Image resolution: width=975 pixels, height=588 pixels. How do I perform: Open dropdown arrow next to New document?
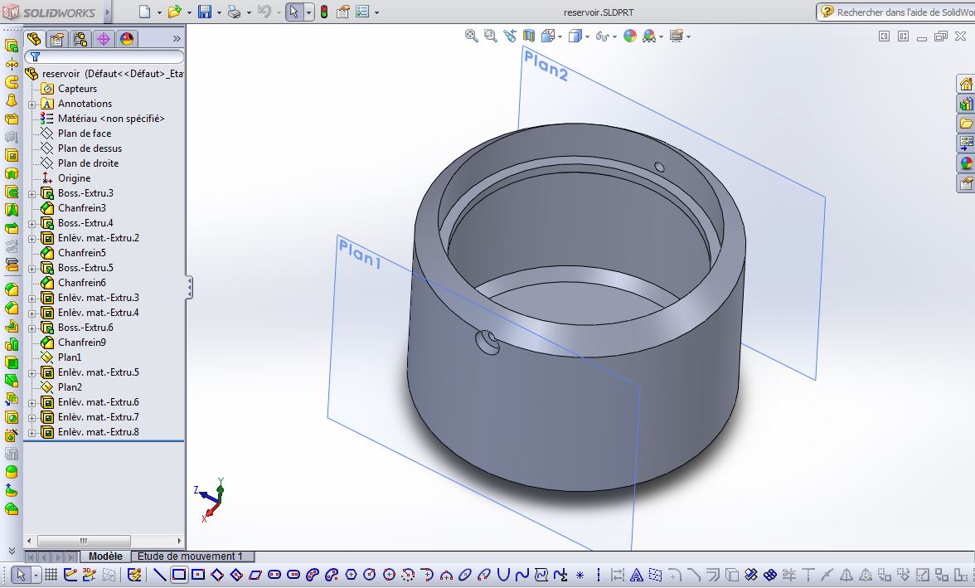click(x=160, y=12)
